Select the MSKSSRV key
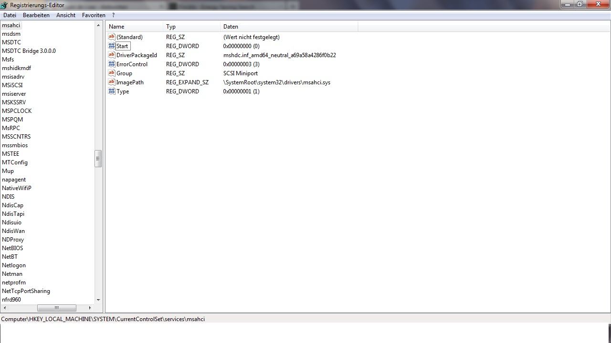The image size is (611, 343). (14, 102)
